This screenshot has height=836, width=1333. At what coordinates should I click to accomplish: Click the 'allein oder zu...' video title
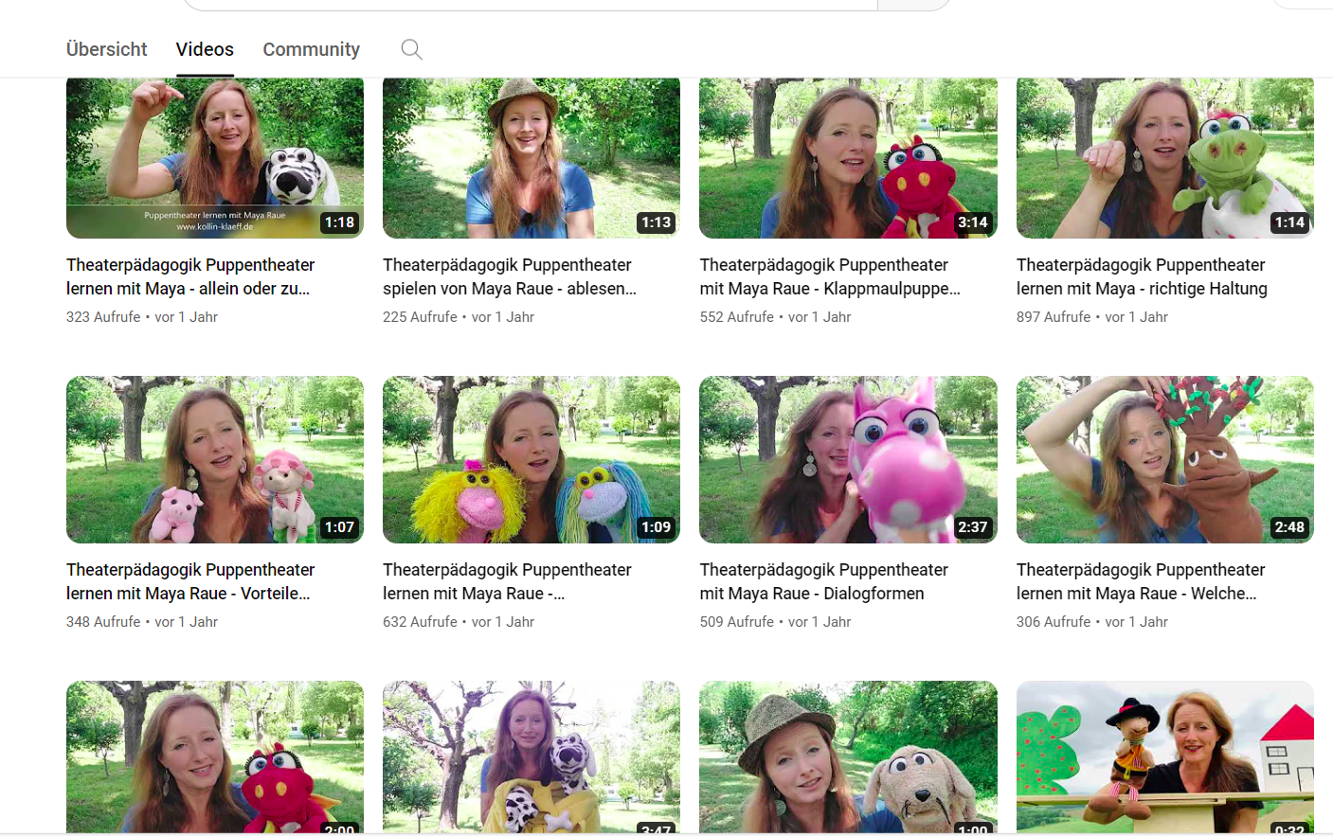click(x=189, y=276)
